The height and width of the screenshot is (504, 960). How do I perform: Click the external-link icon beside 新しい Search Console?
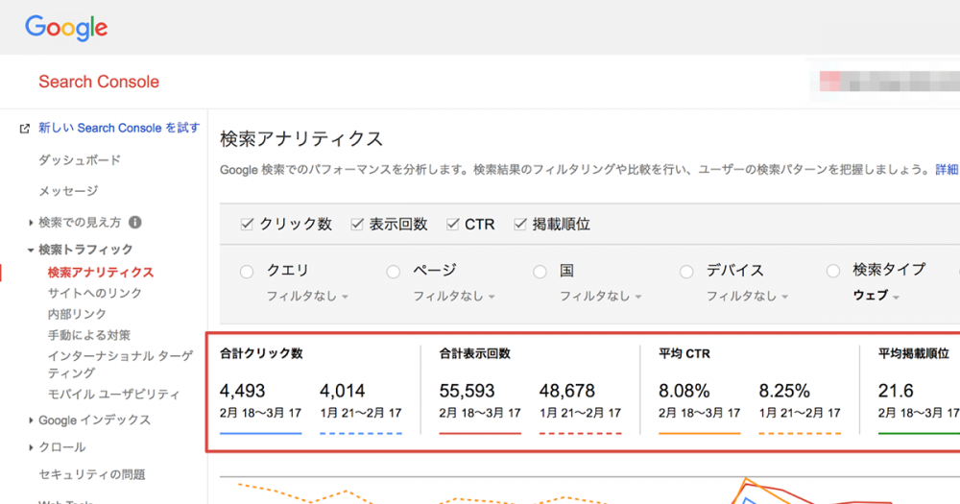click(25, 129)
